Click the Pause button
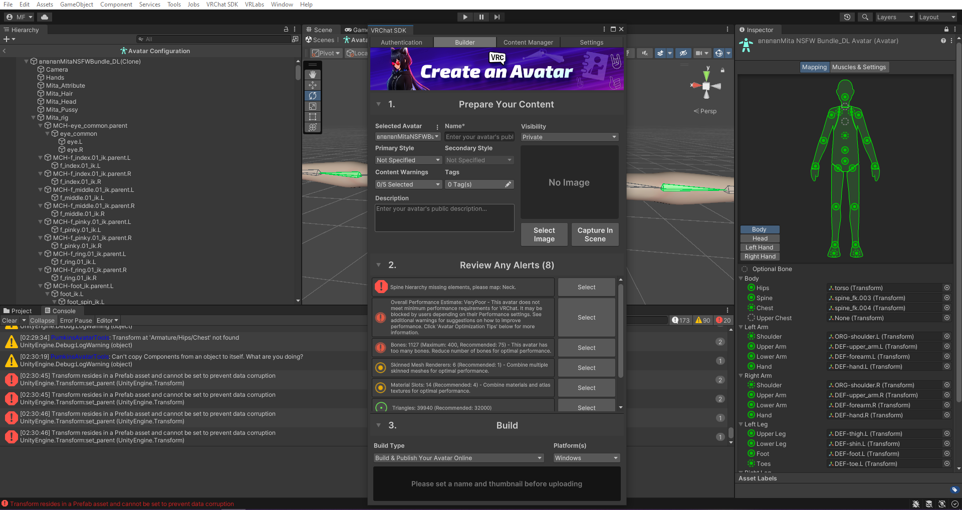 click(481, 17)
